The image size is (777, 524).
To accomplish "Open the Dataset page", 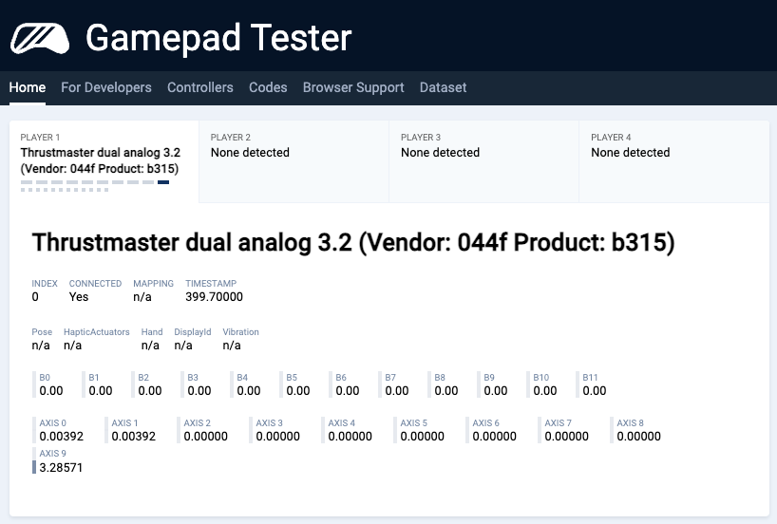I will [444, 87].
